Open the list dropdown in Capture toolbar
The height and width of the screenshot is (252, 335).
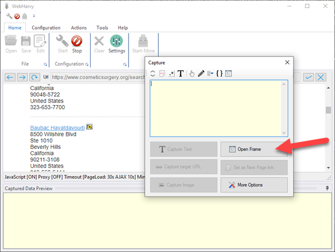click(x=210, y=73)
